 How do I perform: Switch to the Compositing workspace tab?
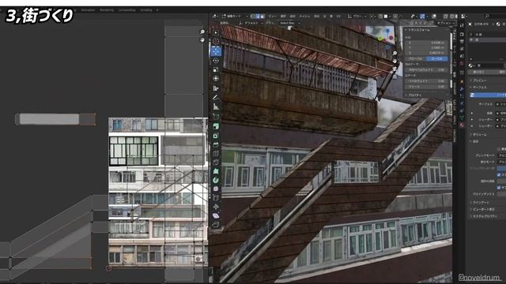tap(126, 10)
